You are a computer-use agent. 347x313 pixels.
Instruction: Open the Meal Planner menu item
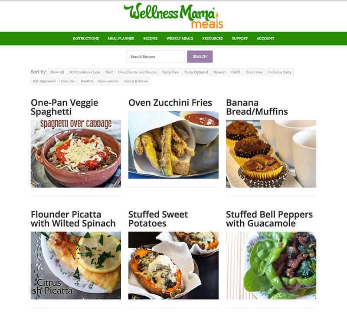click(x=121, y=39)
